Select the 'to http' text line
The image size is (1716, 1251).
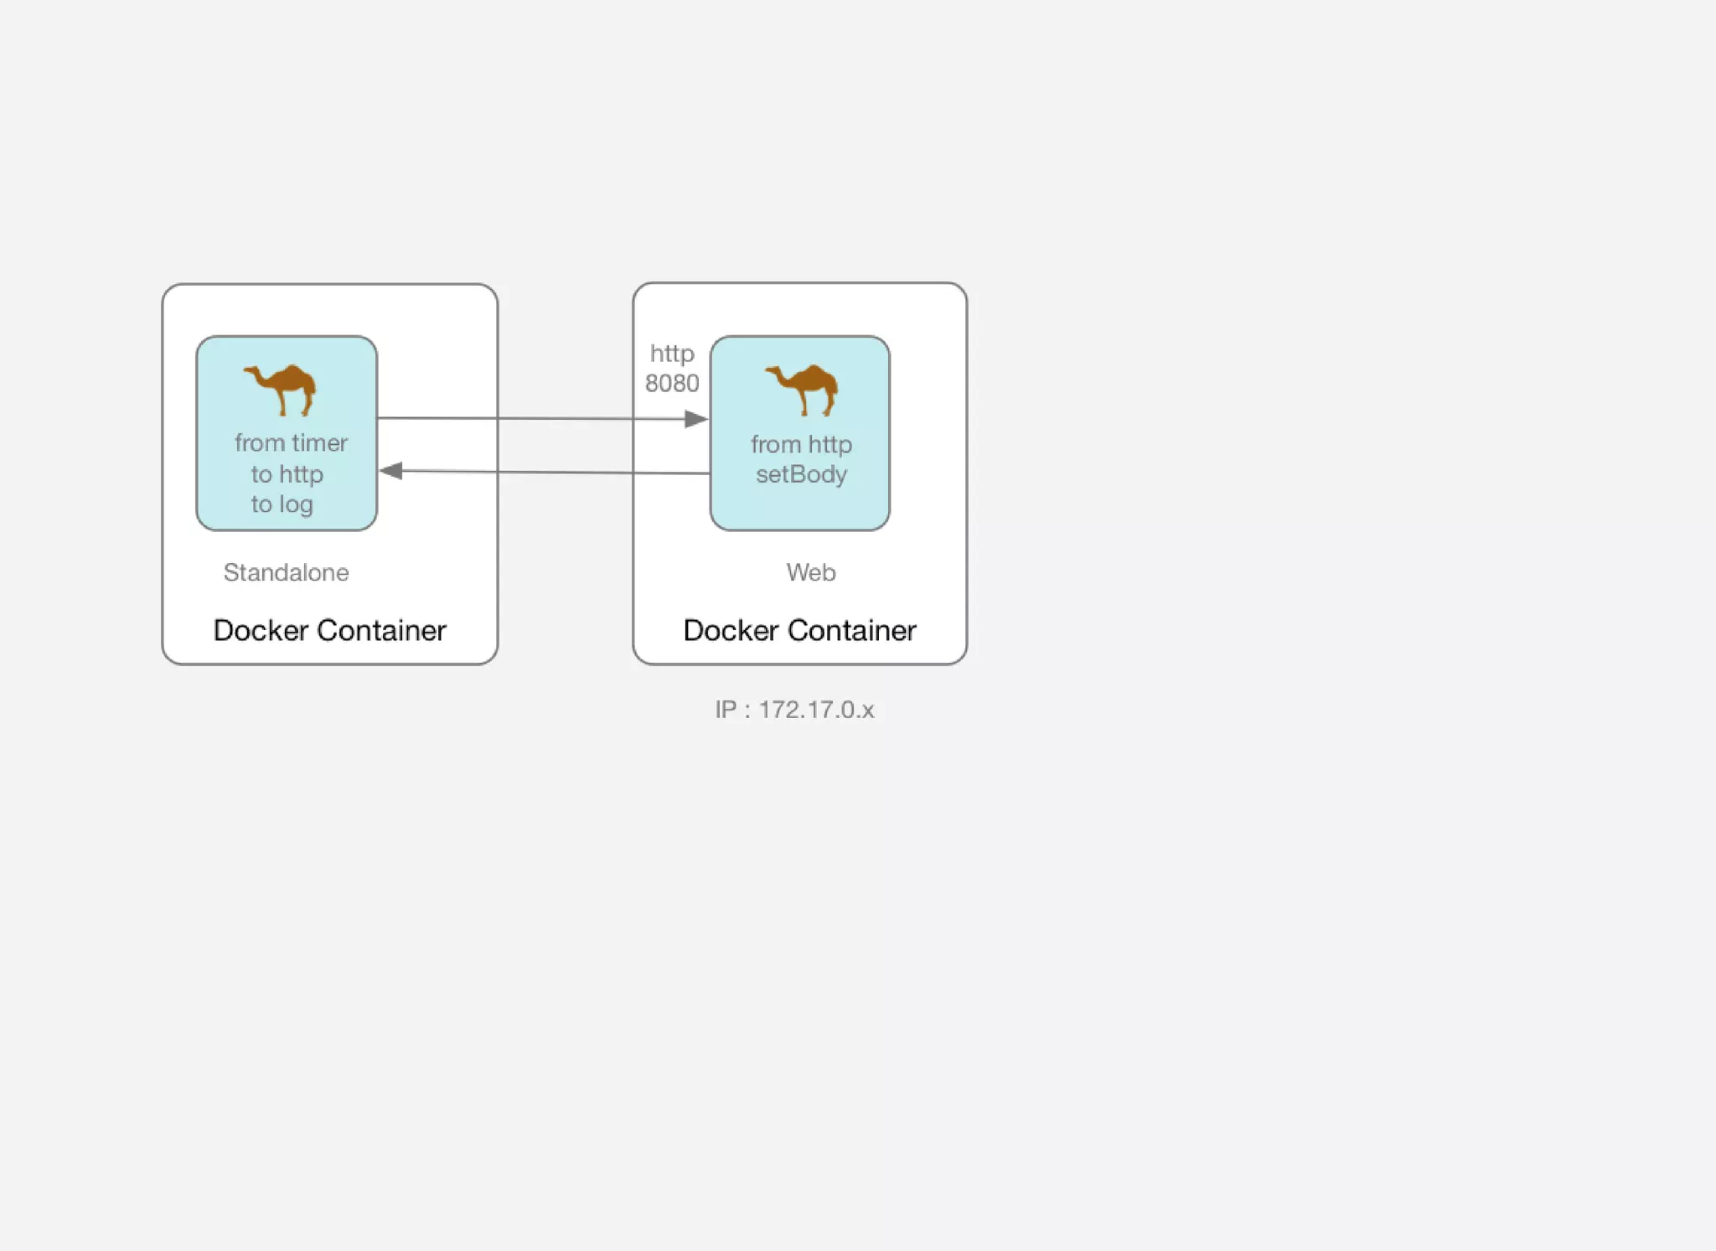[287, 474]
